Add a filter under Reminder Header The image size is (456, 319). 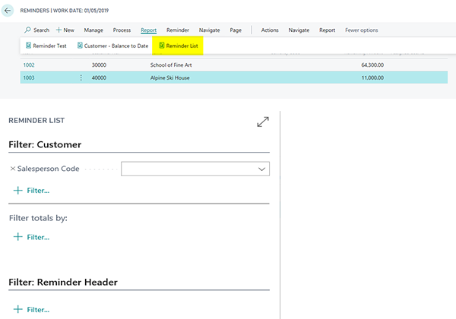click(x=32, y=309)
